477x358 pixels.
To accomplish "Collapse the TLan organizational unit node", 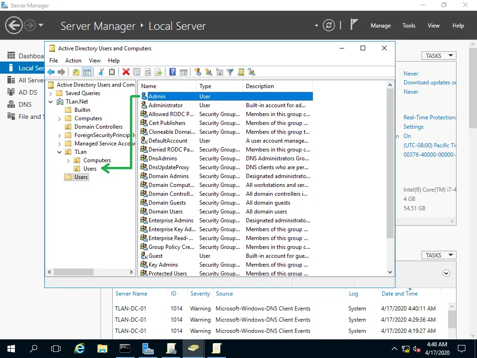I will (x=60, y=152).
